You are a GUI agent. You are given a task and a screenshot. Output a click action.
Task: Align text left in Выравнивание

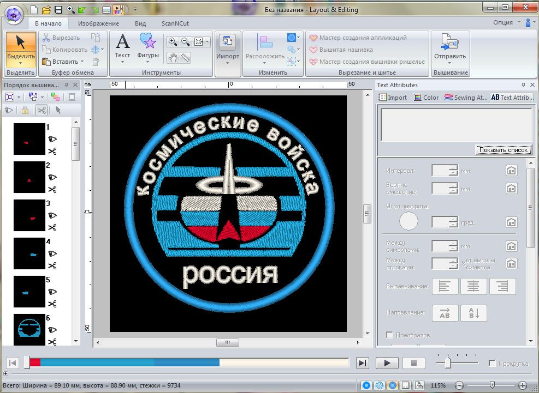(x=445, y=286)
